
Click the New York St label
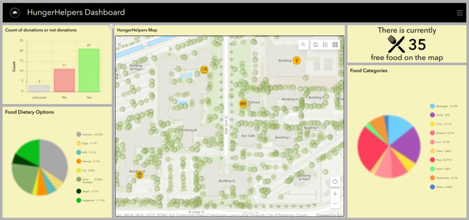(226, 125)
